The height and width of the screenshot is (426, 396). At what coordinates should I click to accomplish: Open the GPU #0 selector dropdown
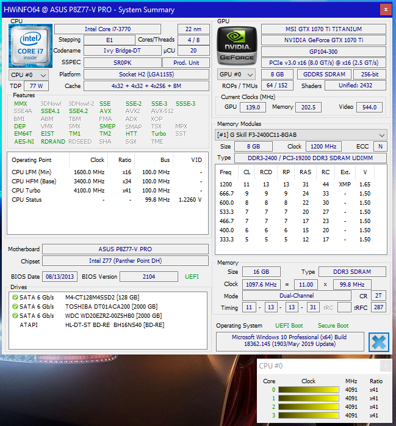(x=236, y=75)
